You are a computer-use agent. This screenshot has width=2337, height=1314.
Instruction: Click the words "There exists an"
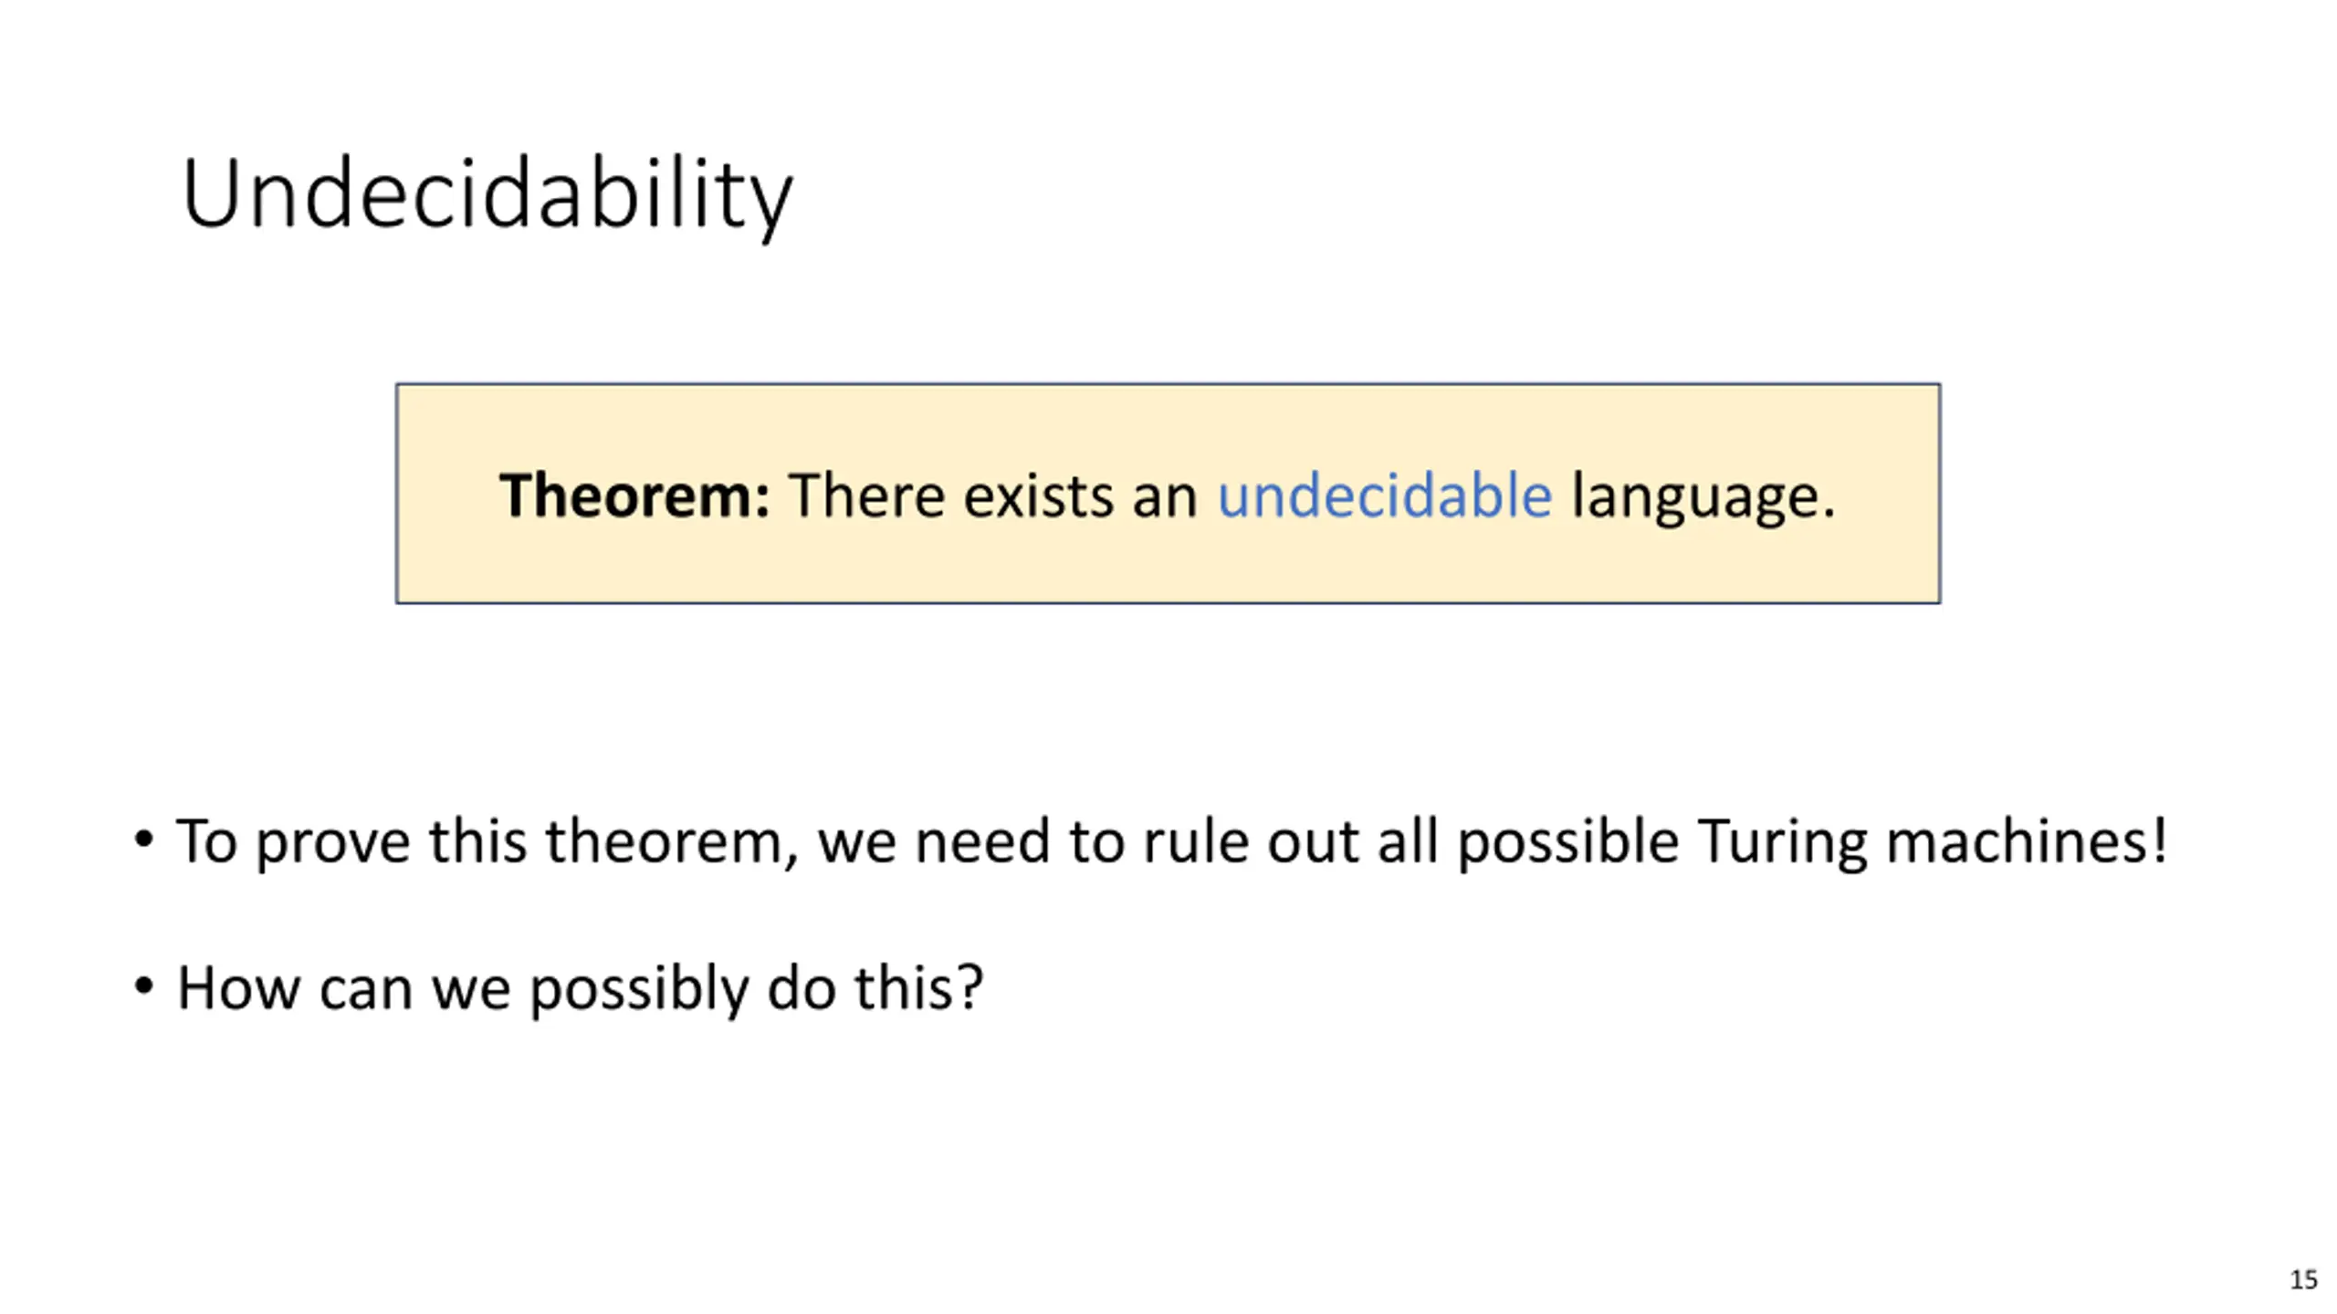(993, 495)
